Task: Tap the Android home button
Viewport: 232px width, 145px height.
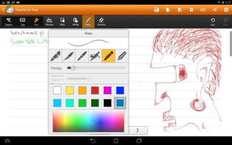Action: click(x=116, y=141)
